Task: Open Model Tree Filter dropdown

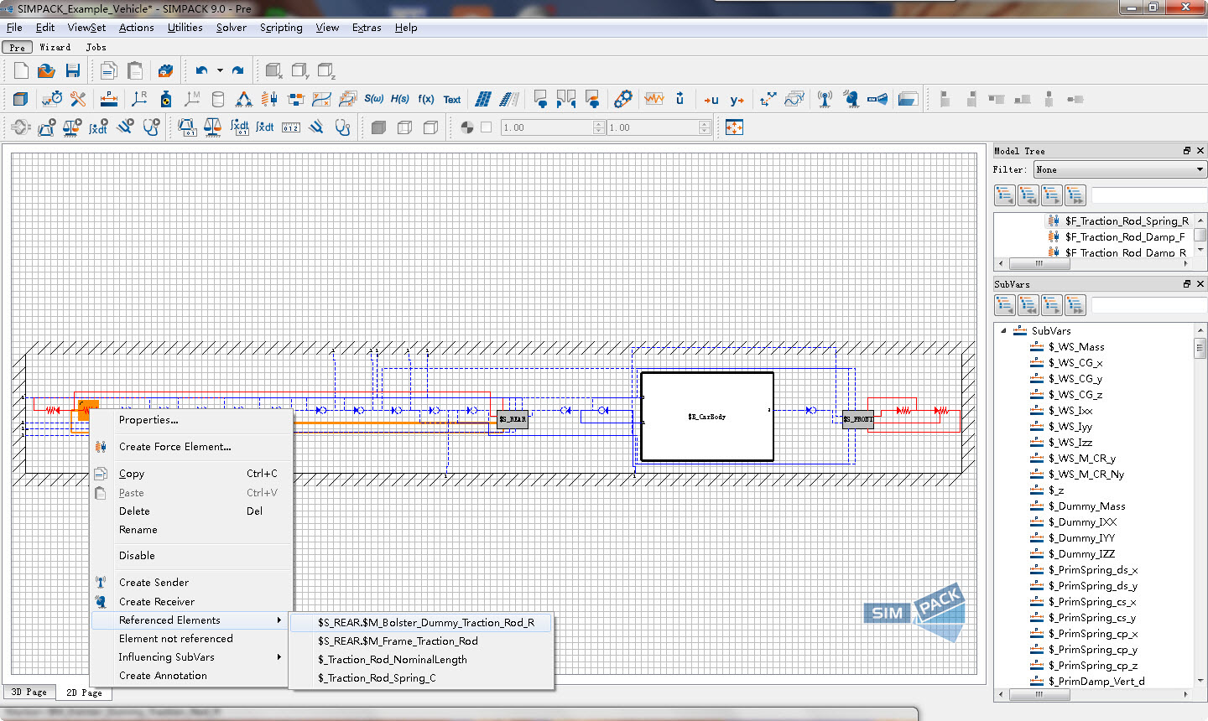Action: click(x=1120, y=169)
